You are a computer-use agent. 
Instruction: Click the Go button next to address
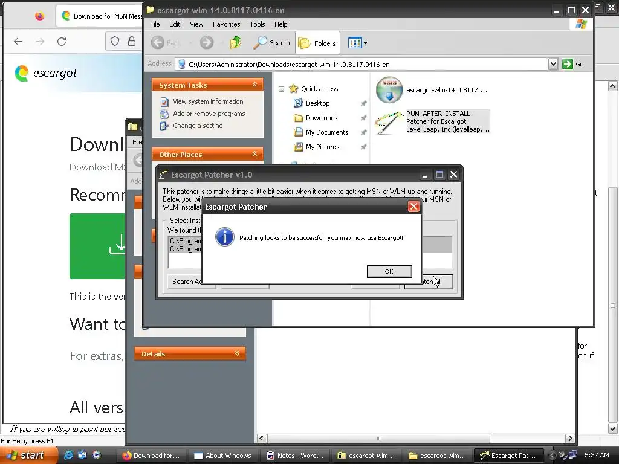click(x=573, y=64)
